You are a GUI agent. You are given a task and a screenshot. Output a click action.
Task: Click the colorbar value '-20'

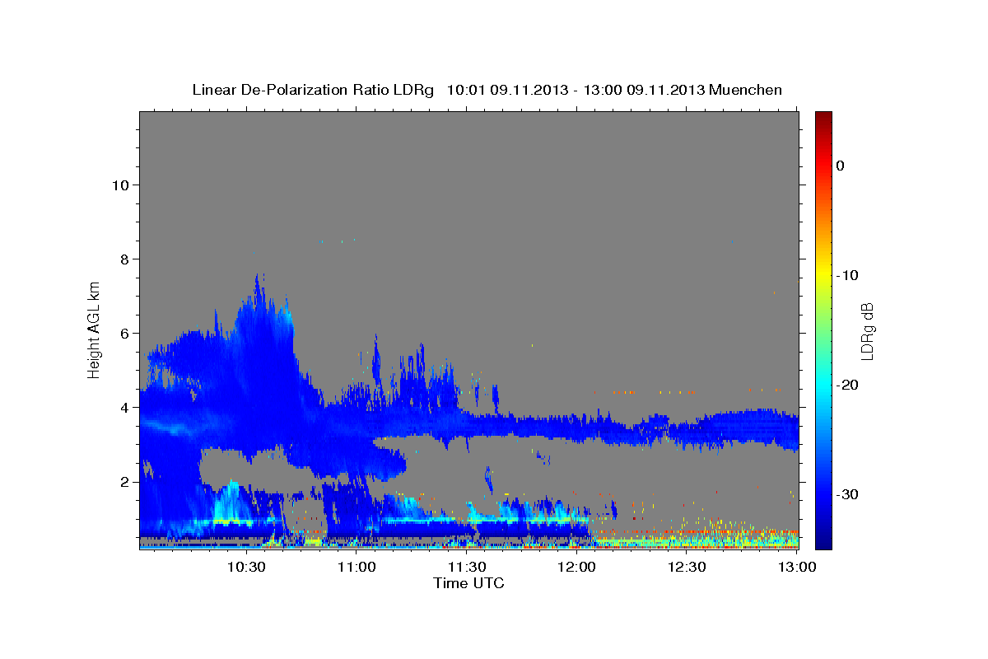[846, 385]
